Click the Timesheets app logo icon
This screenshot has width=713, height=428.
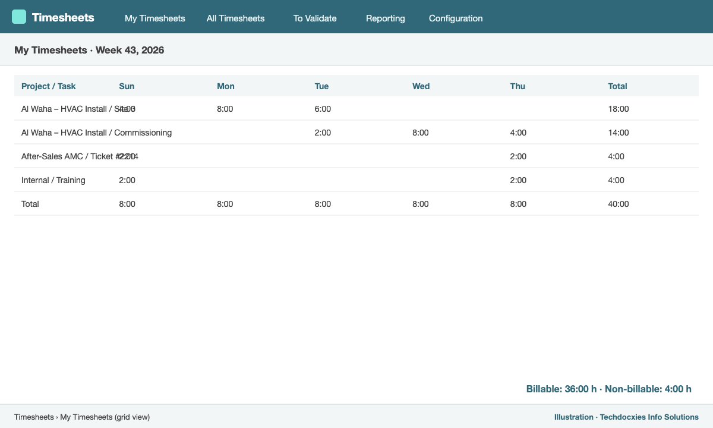point(19,17)
